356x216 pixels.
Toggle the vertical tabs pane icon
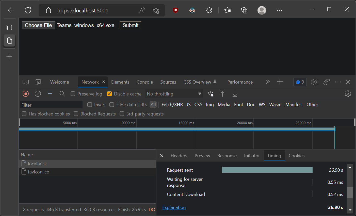pyautogui.click(x=9, y=27)
